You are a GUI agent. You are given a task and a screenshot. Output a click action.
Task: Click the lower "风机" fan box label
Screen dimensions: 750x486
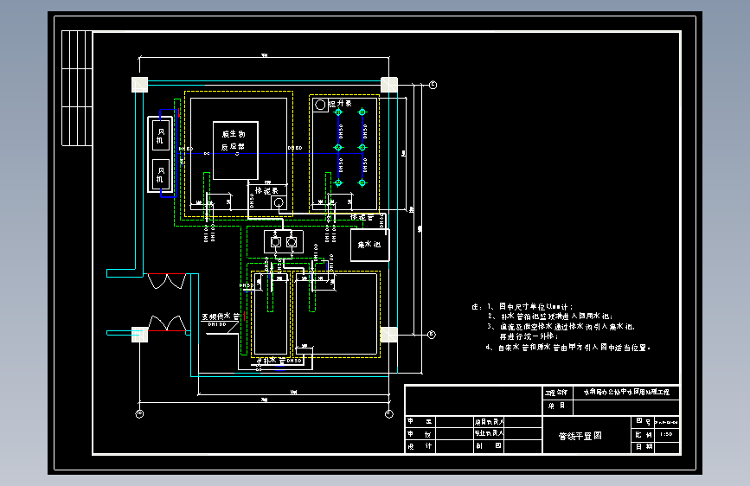160,175
